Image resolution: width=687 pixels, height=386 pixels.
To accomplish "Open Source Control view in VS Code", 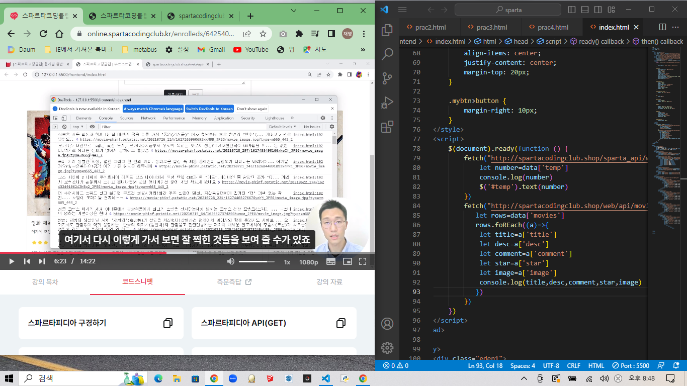I will tap(387, 78).
